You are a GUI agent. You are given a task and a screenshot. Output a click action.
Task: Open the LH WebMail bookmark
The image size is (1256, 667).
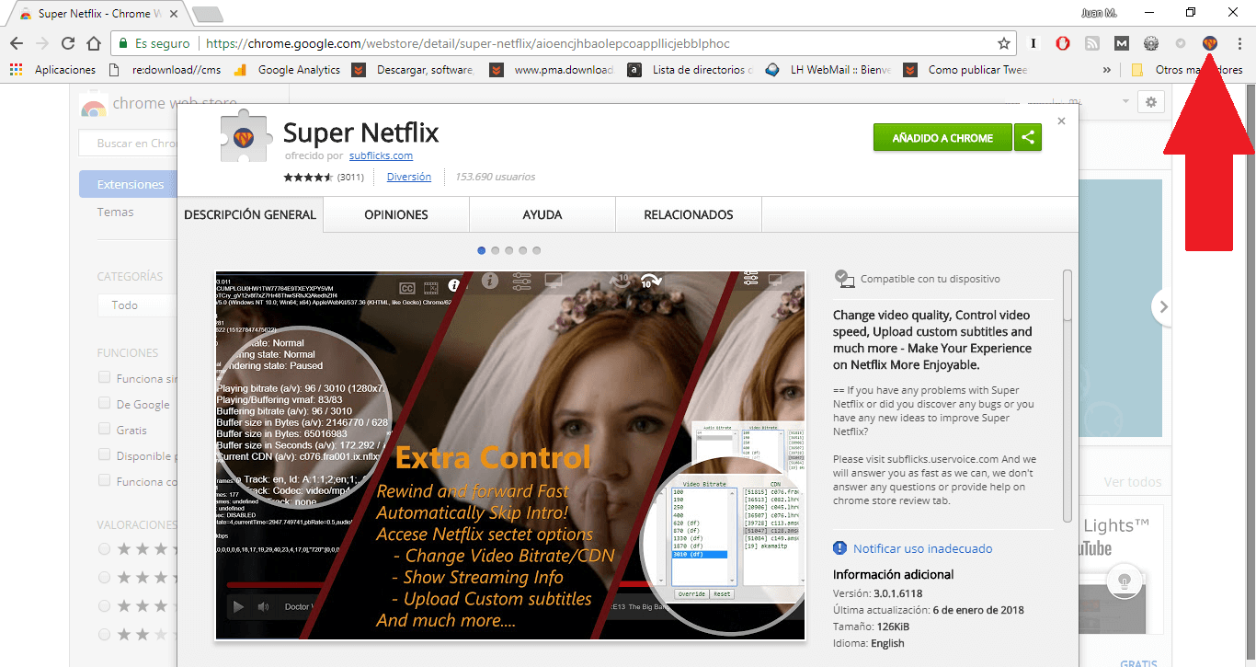click(828, 70)
